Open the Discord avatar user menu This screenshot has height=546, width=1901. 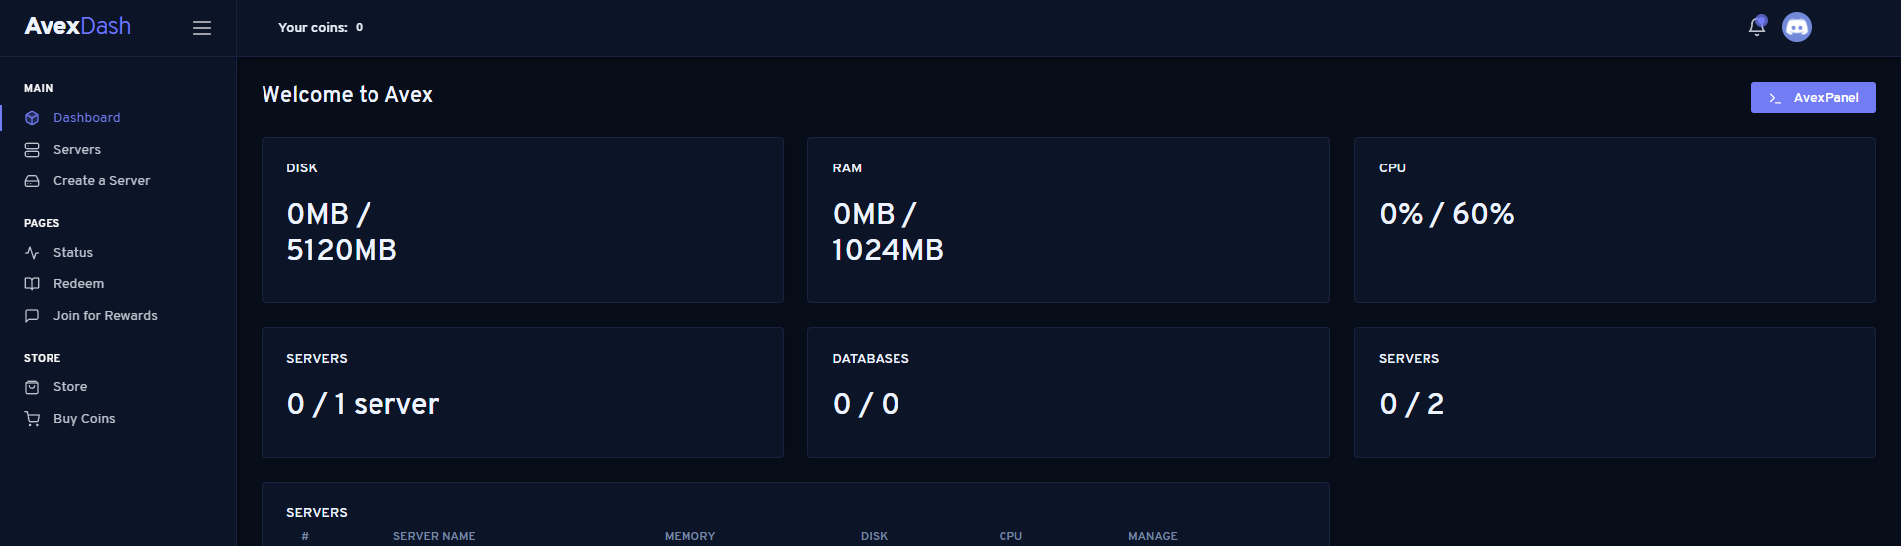pos(1797,27)
